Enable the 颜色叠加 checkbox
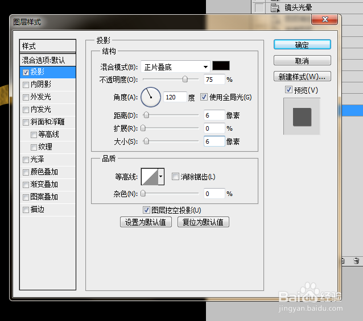The width and height of the screenshot is (363, 321). point(26,172)
